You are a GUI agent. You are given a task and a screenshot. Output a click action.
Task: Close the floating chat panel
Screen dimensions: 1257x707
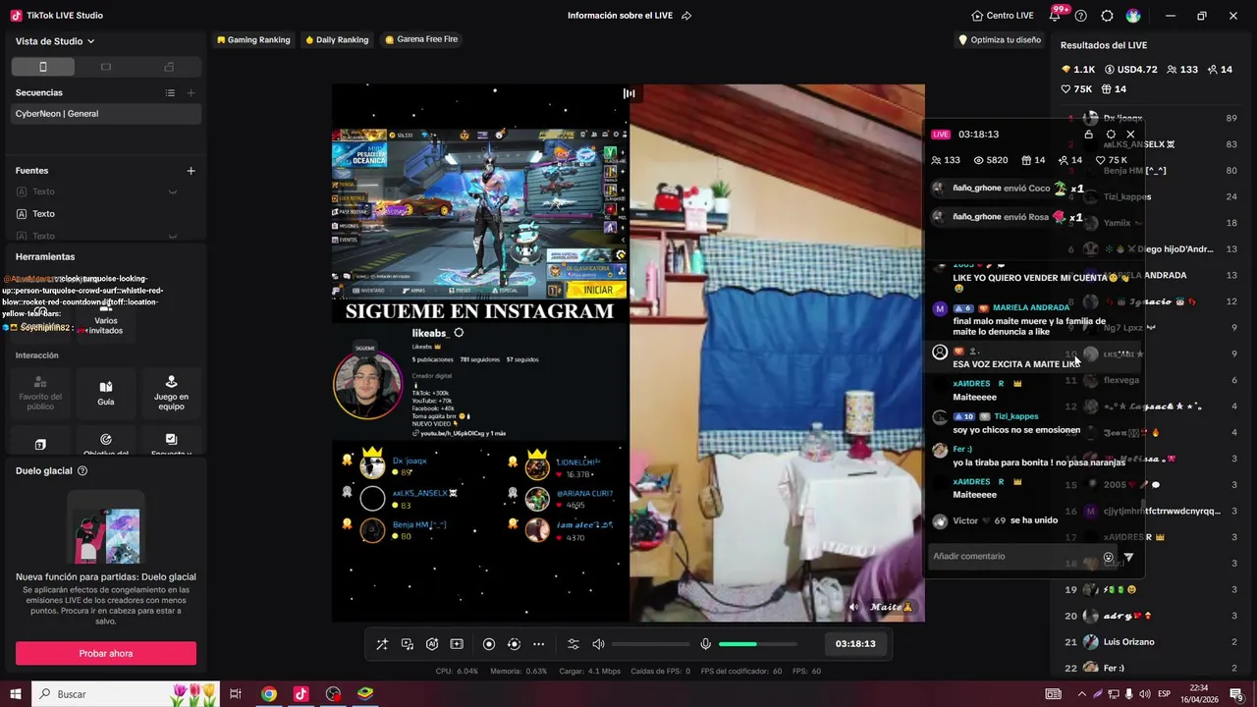pos(1130,135)
